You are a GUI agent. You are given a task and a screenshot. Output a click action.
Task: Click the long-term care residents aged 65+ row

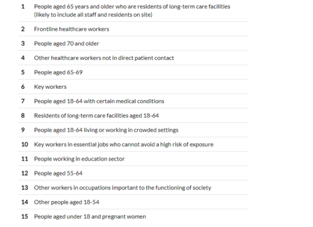tap(132, 7)
